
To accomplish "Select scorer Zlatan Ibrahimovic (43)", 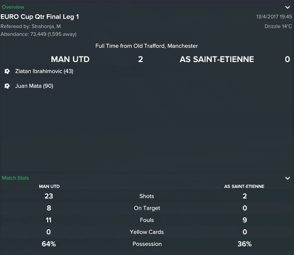I will coord(44,71).
